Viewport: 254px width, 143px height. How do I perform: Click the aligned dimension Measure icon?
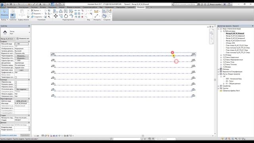coord(96,11)
